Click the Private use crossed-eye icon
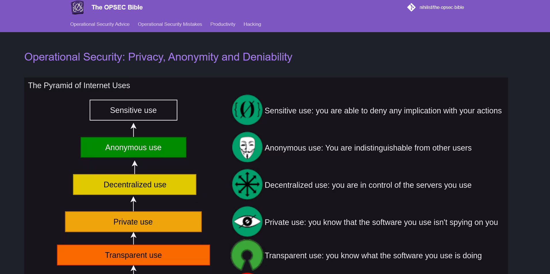This screenshot has height=274, width=550. pos(247,222)
